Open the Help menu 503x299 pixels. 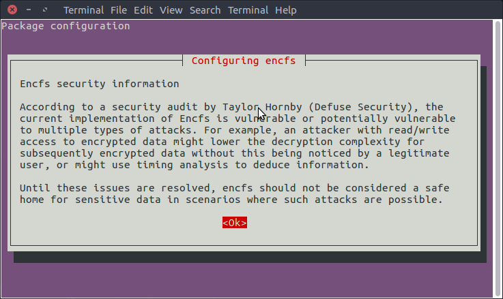point(285,10)
